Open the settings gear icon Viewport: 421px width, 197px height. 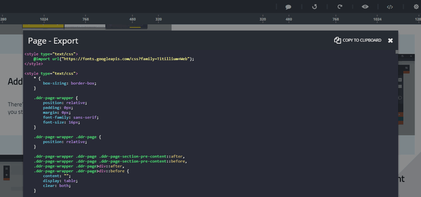coord(416,7)
